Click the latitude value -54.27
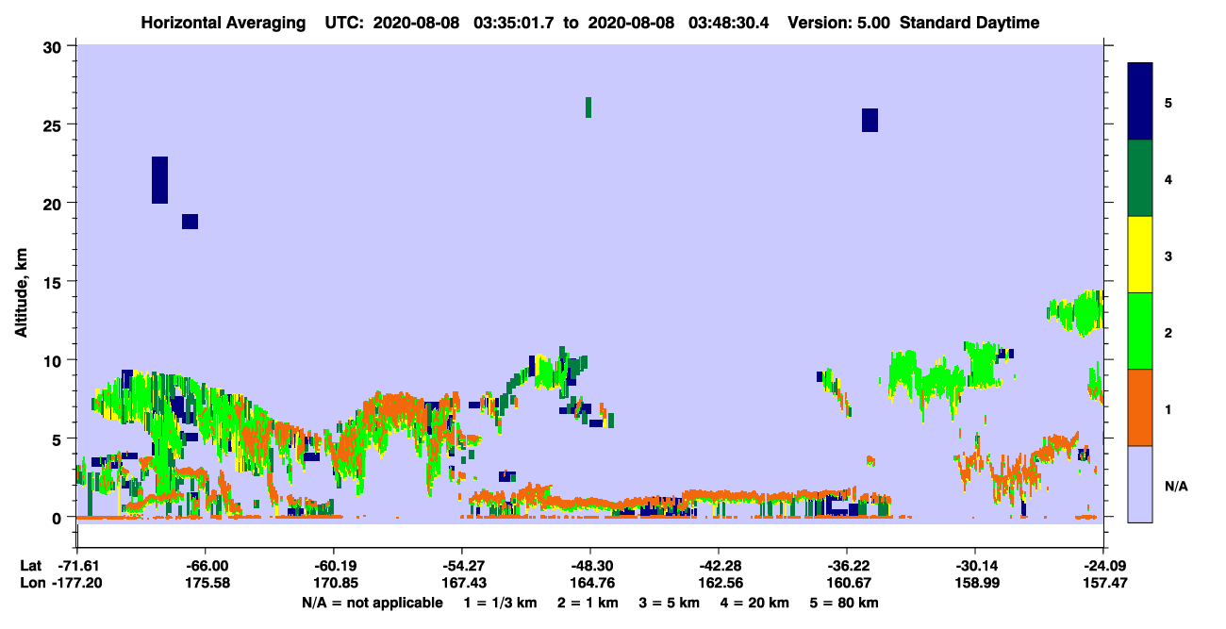 [462, 565]
